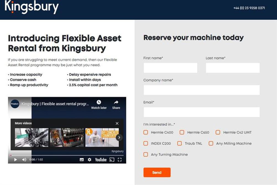Check the Any Turning Machine checkbox

(x=146, y=154)
